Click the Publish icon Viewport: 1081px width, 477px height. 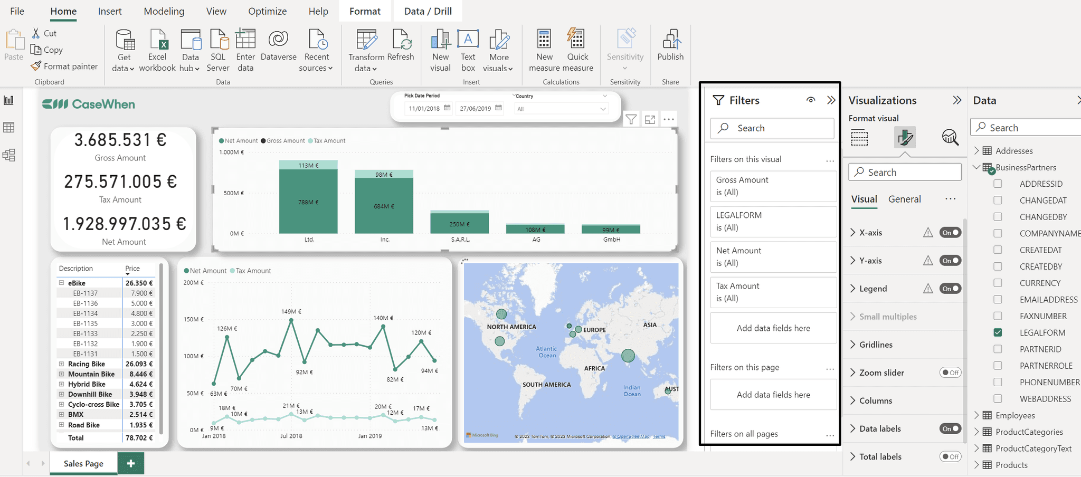[670, 47]
